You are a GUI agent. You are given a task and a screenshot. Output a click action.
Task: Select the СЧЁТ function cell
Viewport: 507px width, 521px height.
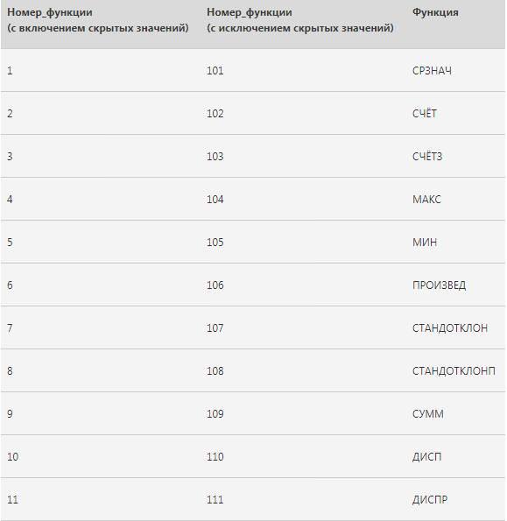(425, 114)
